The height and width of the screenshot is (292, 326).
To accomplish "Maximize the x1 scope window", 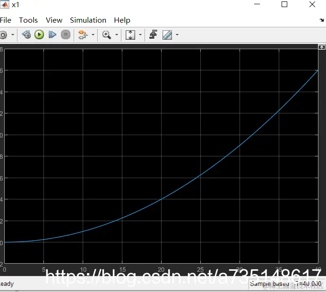I will point(284,4).
